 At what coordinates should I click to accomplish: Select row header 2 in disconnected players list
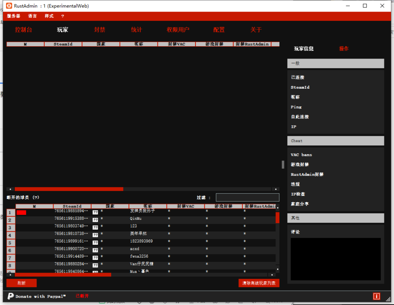pos(11,220)
